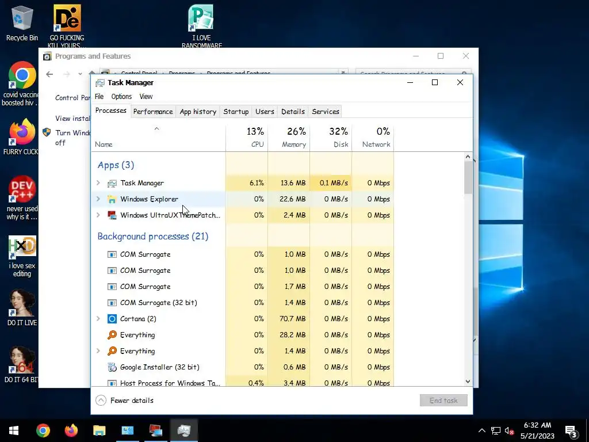Click the taskbar clock and date
This screenshot has width=589, height=442.
[538, 430]
